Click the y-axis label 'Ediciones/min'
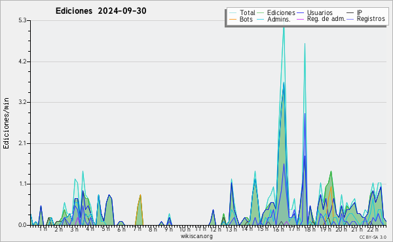This screenshot has height=242, width=393. [x=6, y=123]
